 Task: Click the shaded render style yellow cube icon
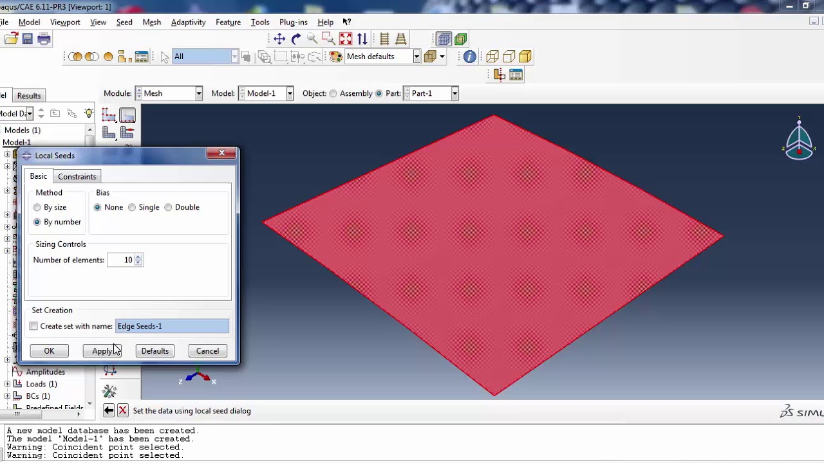tap(525, 57)
